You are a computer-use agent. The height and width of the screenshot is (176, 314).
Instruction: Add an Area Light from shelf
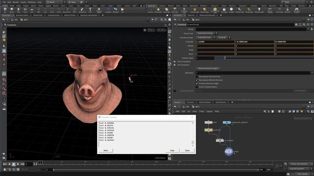pyautogui.click(x=175, y=10)
